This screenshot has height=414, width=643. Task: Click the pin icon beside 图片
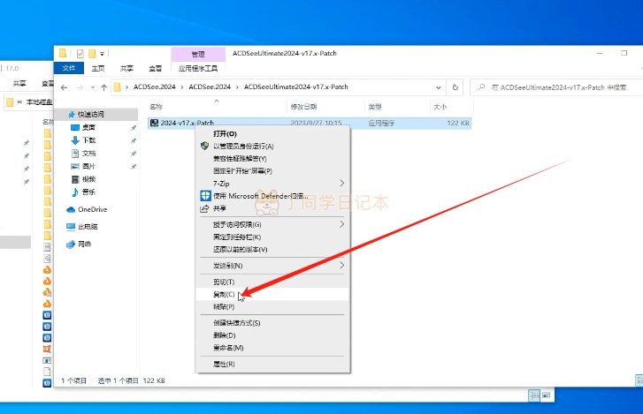pos(134,167)
